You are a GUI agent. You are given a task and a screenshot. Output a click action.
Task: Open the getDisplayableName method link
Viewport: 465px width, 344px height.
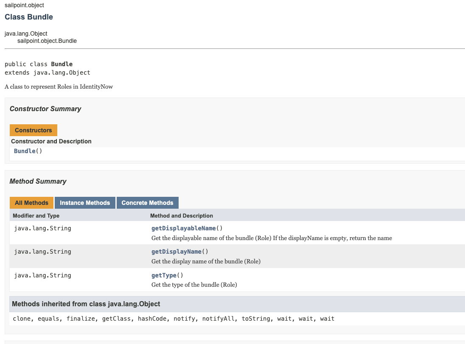(184, 228)
